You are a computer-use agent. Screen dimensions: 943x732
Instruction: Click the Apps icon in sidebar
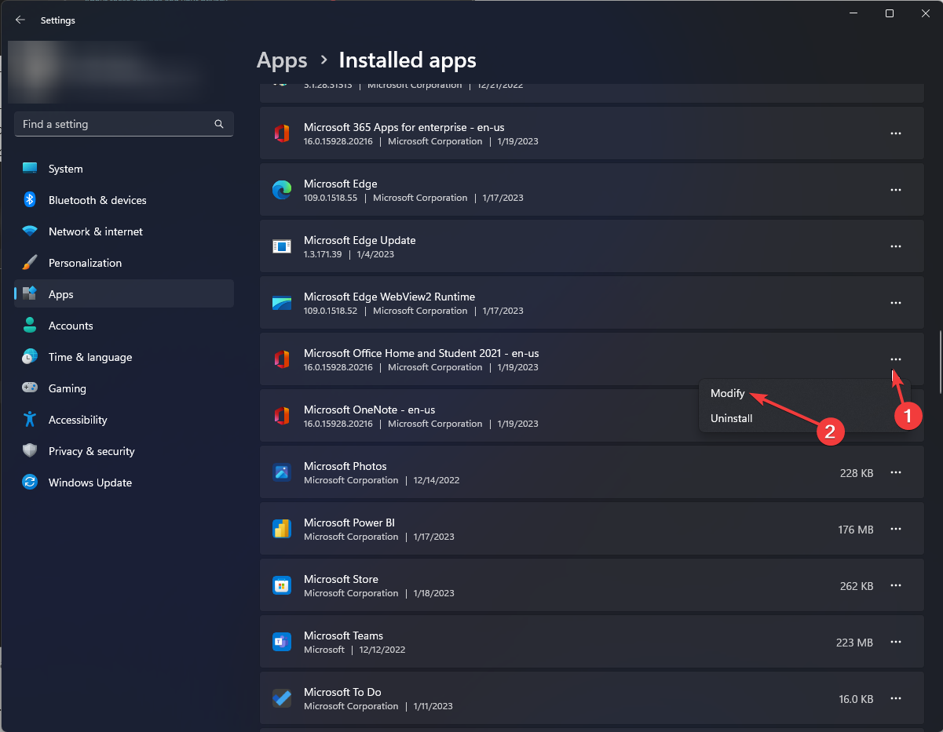pos(30,294)
